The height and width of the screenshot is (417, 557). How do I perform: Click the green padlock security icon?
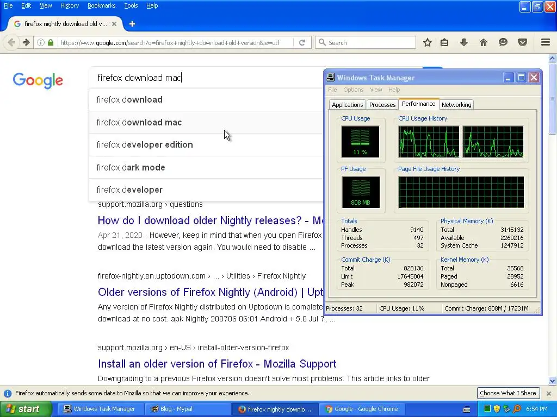click(x=51, y=42)
